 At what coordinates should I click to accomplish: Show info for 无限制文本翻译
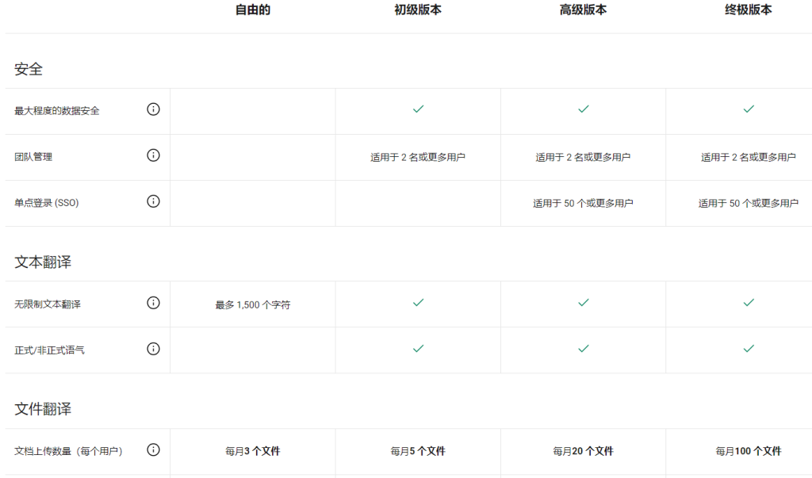[x=154, y=303]
